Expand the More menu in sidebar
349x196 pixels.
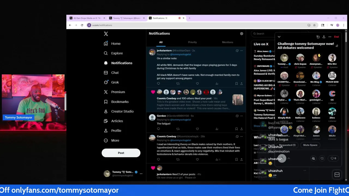[x=112, y=140]
